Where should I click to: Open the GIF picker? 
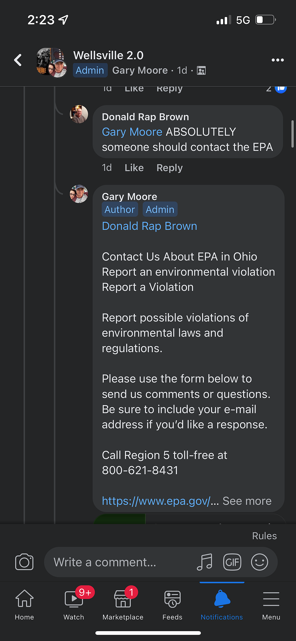232,562
